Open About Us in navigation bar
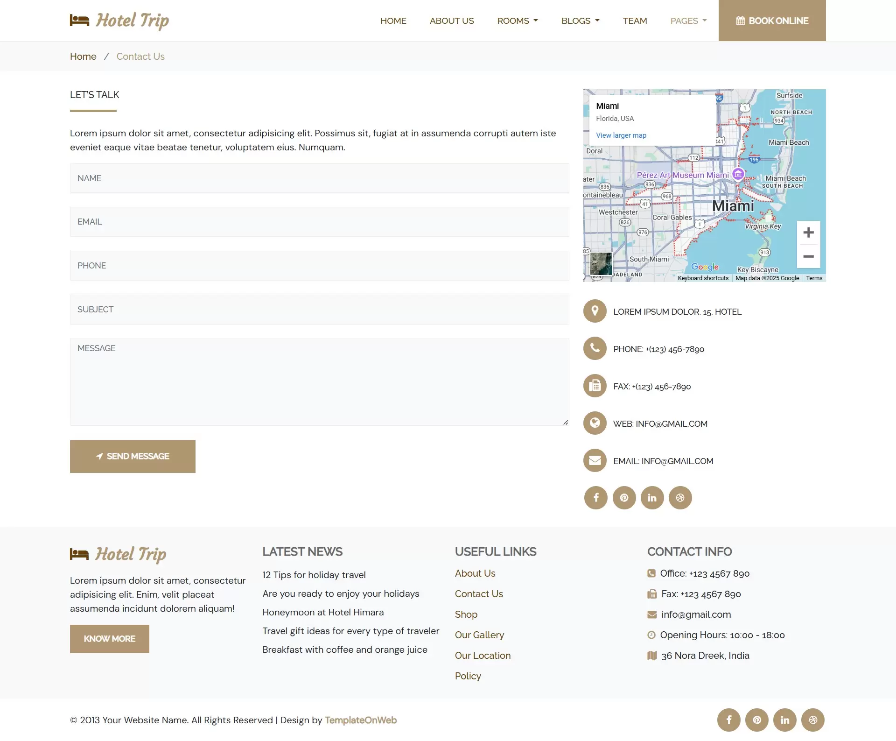Image resolution: width=896 pixels, height=741 pixels. (x=452, y=21)
